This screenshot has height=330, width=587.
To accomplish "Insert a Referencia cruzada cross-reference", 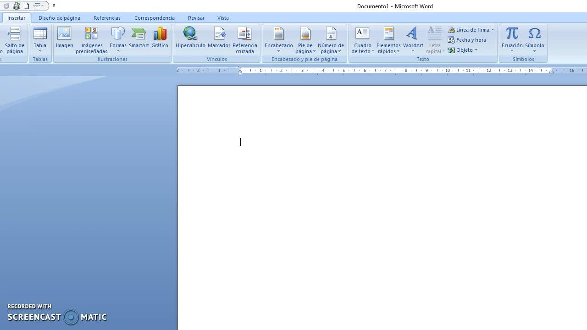I will pos(245,40).
